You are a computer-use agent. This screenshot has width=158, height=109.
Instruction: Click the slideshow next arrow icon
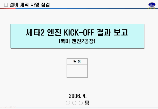pyautogui.click(x=15, y=107)
